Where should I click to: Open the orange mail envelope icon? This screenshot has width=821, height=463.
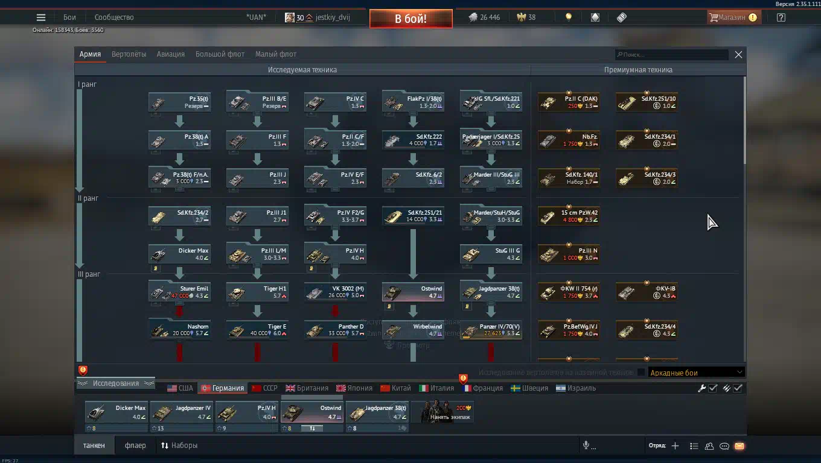(x=740, y=446)
